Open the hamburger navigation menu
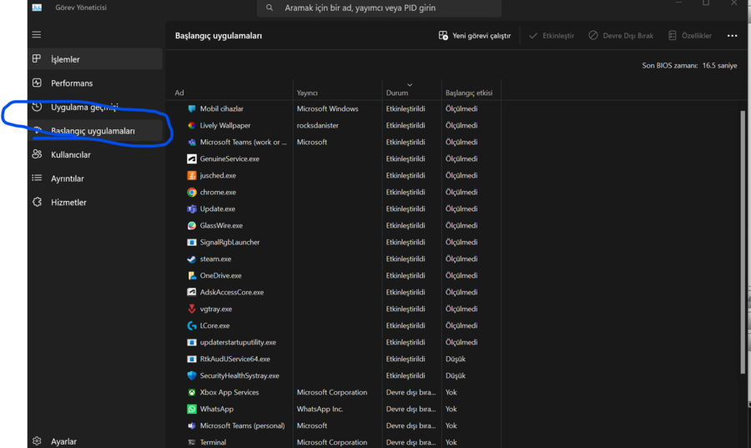 pos(36,35)
